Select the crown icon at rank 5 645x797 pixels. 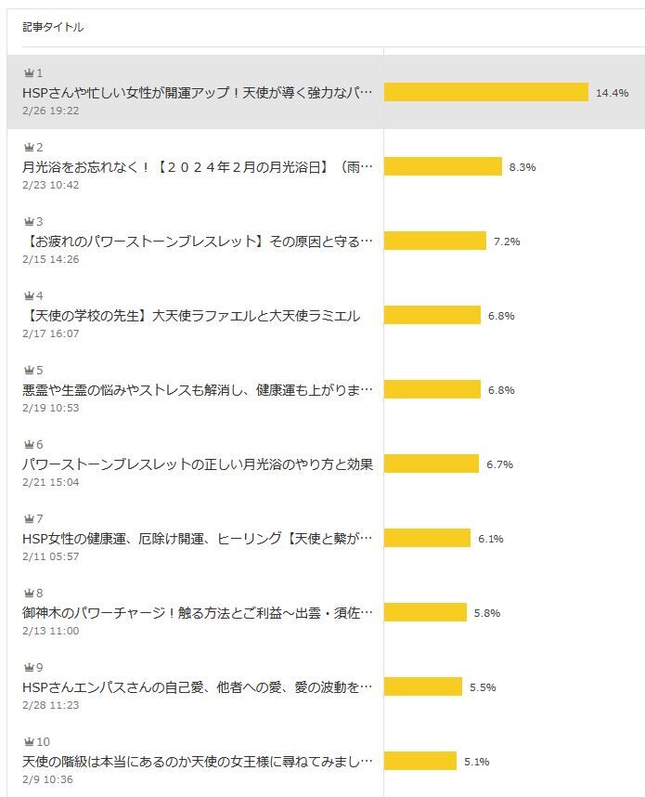point(29,371)
